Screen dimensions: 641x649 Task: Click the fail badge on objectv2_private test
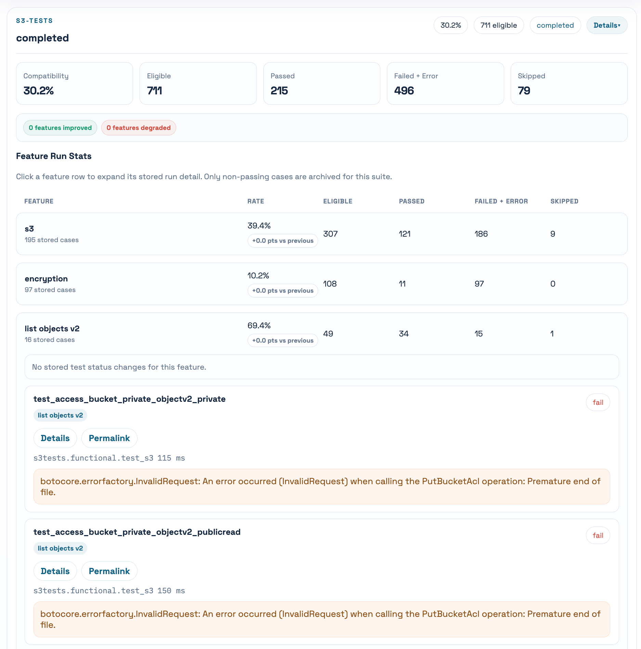click(598, 402)
